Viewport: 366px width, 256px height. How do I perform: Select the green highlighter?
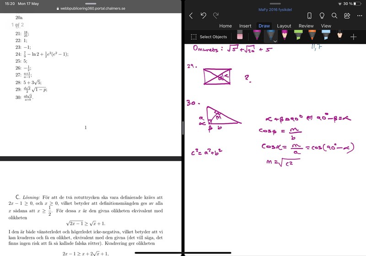tap(298, 36)
